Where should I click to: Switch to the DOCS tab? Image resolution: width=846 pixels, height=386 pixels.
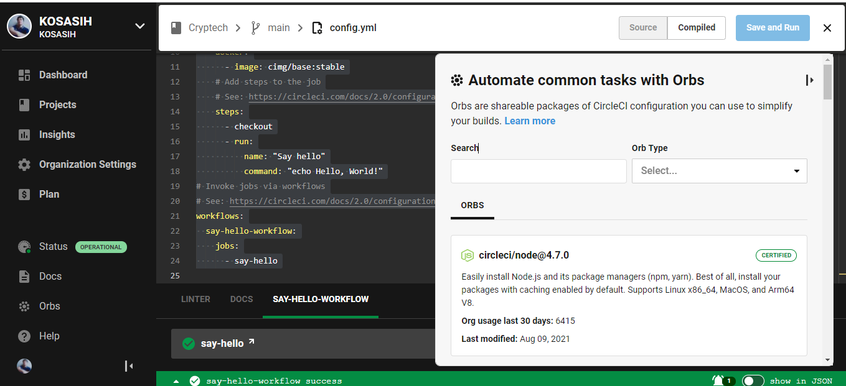point(242,299)
